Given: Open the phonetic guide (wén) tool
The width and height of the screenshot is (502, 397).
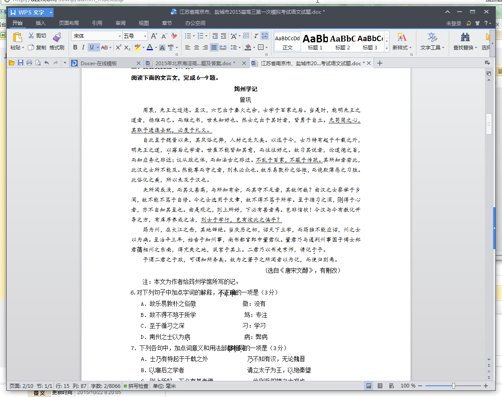Looking at the screenshot, I should pyautogui.click(x=171, y=47).
